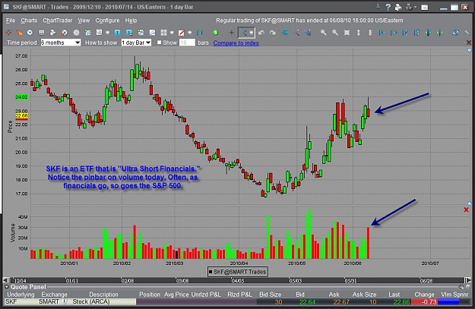Click the blue T text annotation icon
The image size is (475, 309).
click(x=117, y=33)
